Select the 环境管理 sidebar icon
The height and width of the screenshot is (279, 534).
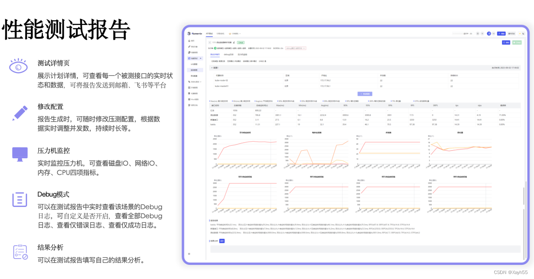click(x=190, y=87)
